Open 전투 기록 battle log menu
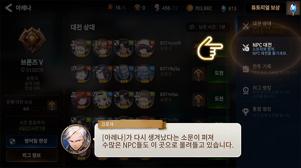The width and height of the screenshot is (301, 168). (268, 69)
